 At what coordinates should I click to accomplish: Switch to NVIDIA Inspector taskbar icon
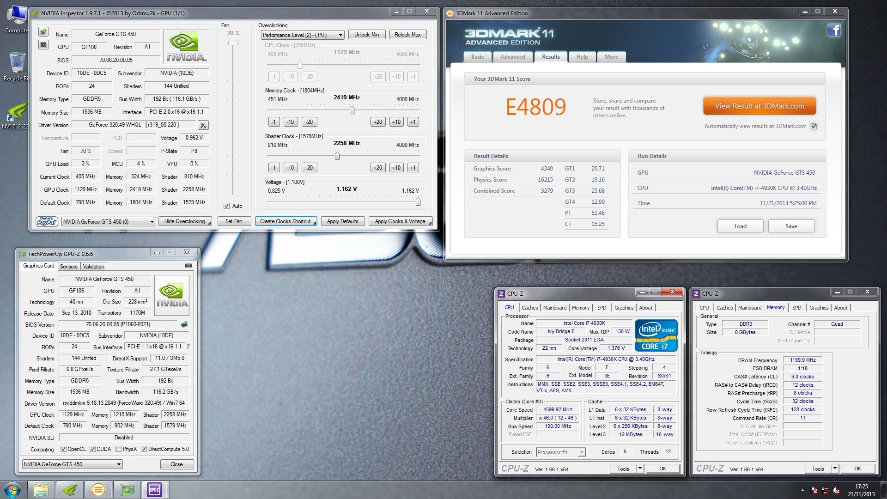pos(70,490)
